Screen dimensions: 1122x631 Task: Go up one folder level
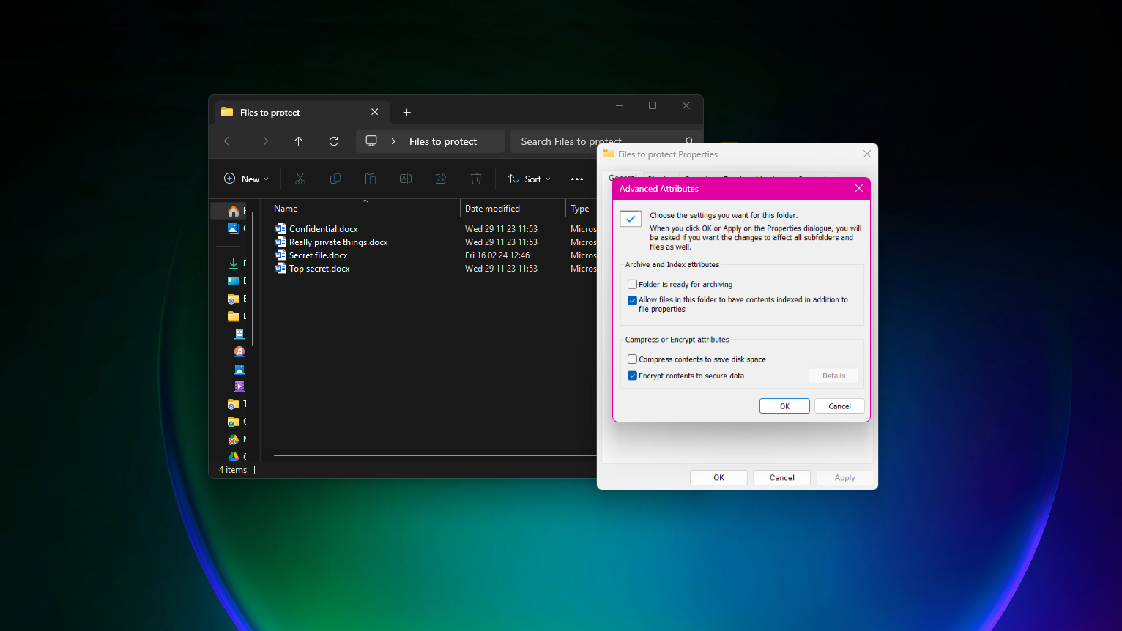click(299, 141)
